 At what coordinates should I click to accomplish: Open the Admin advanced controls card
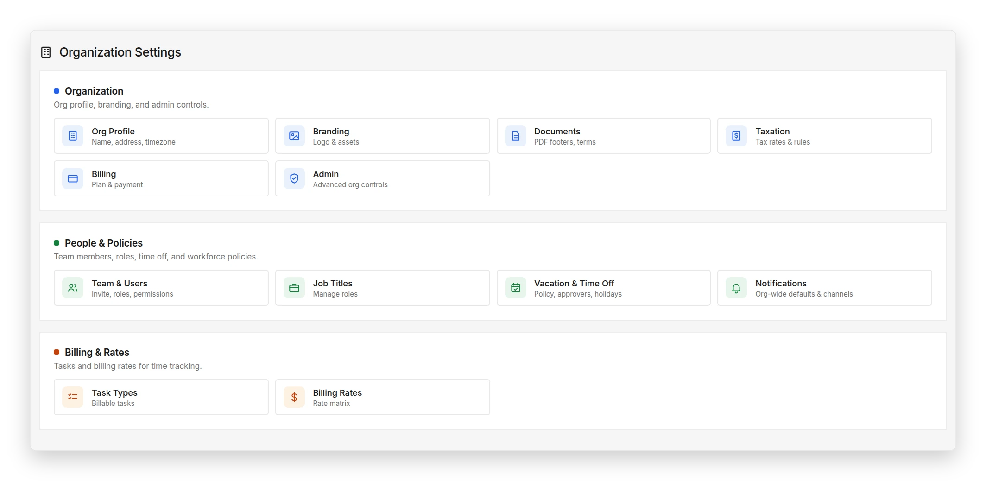[x=383, y=178]
